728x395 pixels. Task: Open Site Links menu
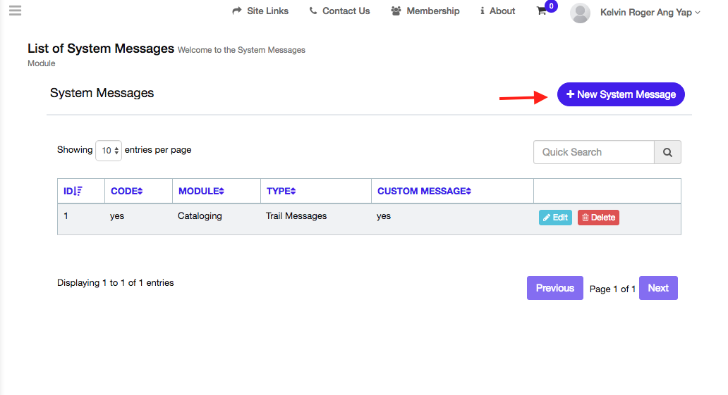pos(260,11)
